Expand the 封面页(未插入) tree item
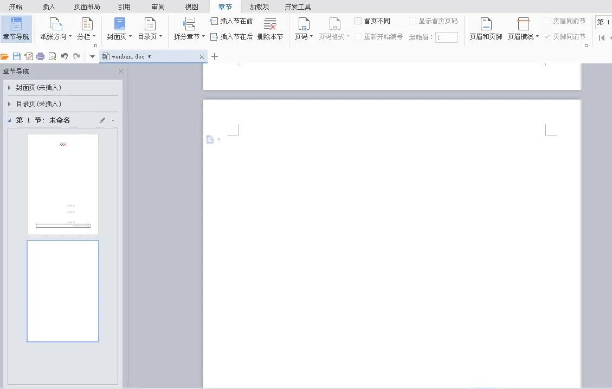The image size is (612, 389). click(9, 88)
